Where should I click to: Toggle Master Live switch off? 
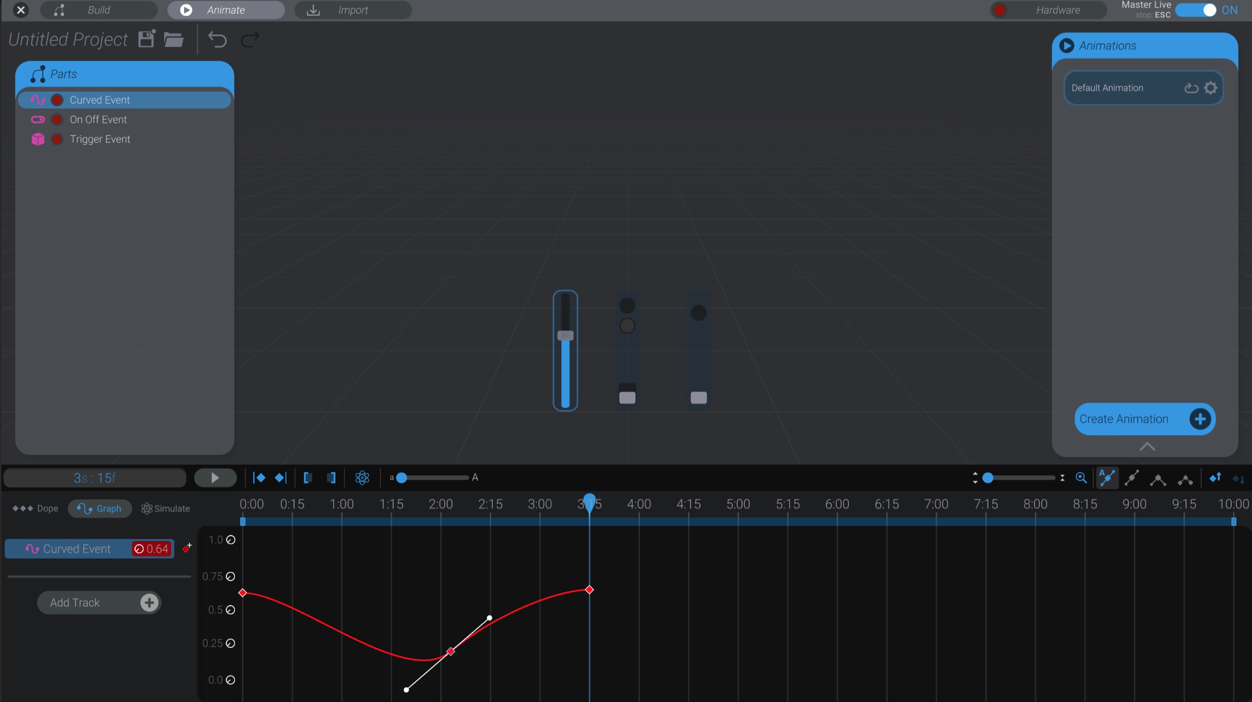pos(1197,9)
